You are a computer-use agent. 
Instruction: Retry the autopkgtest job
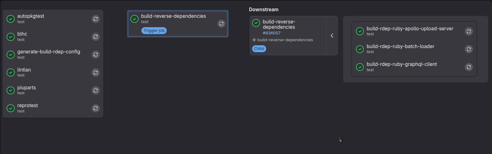96,19
